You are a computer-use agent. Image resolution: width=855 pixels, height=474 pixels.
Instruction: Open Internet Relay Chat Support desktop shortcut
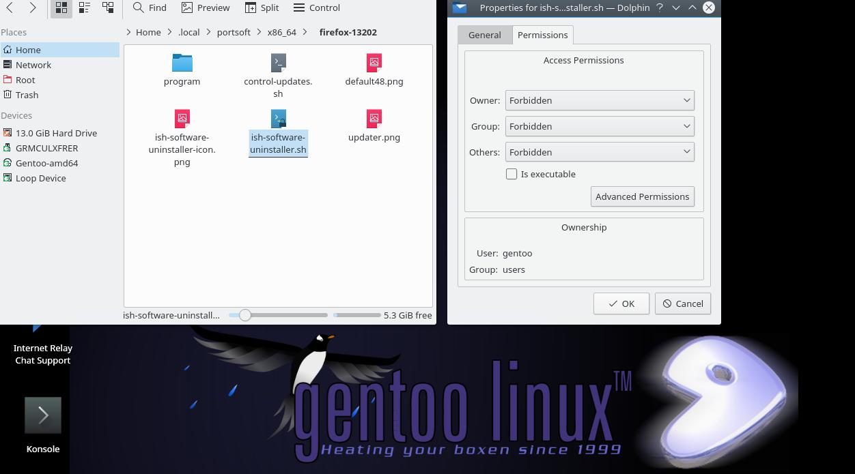pos(43,354)
